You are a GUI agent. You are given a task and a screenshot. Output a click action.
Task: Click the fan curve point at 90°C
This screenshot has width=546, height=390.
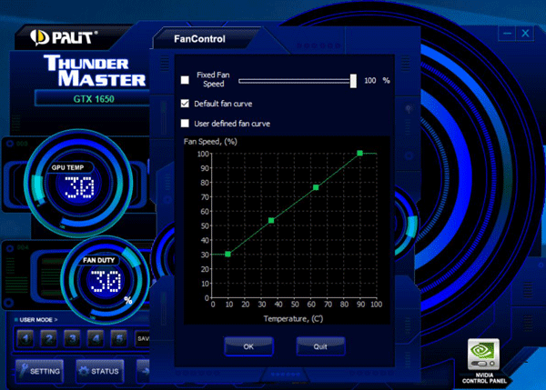pos(359,153)
